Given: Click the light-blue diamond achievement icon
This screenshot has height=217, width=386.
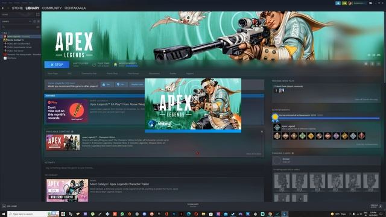Looking at the screenshot, I should [x=353, y=136].
